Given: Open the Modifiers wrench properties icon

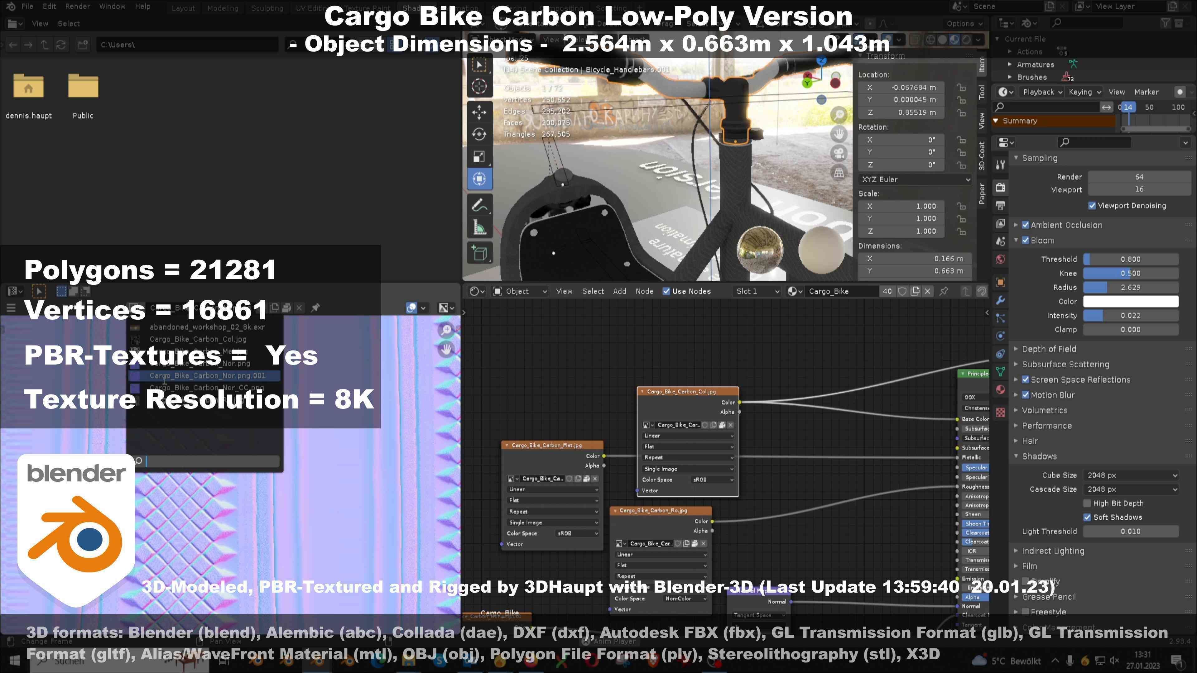Looking at the screenshot, I should pos(1000,300).
